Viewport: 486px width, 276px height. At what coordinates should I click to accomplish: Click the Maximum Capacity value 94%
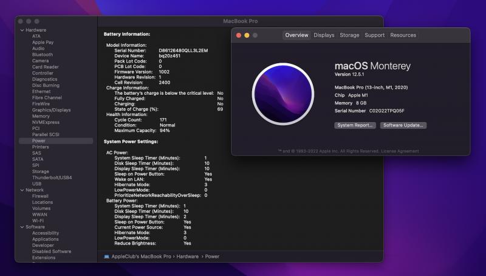tap(165, 131)
